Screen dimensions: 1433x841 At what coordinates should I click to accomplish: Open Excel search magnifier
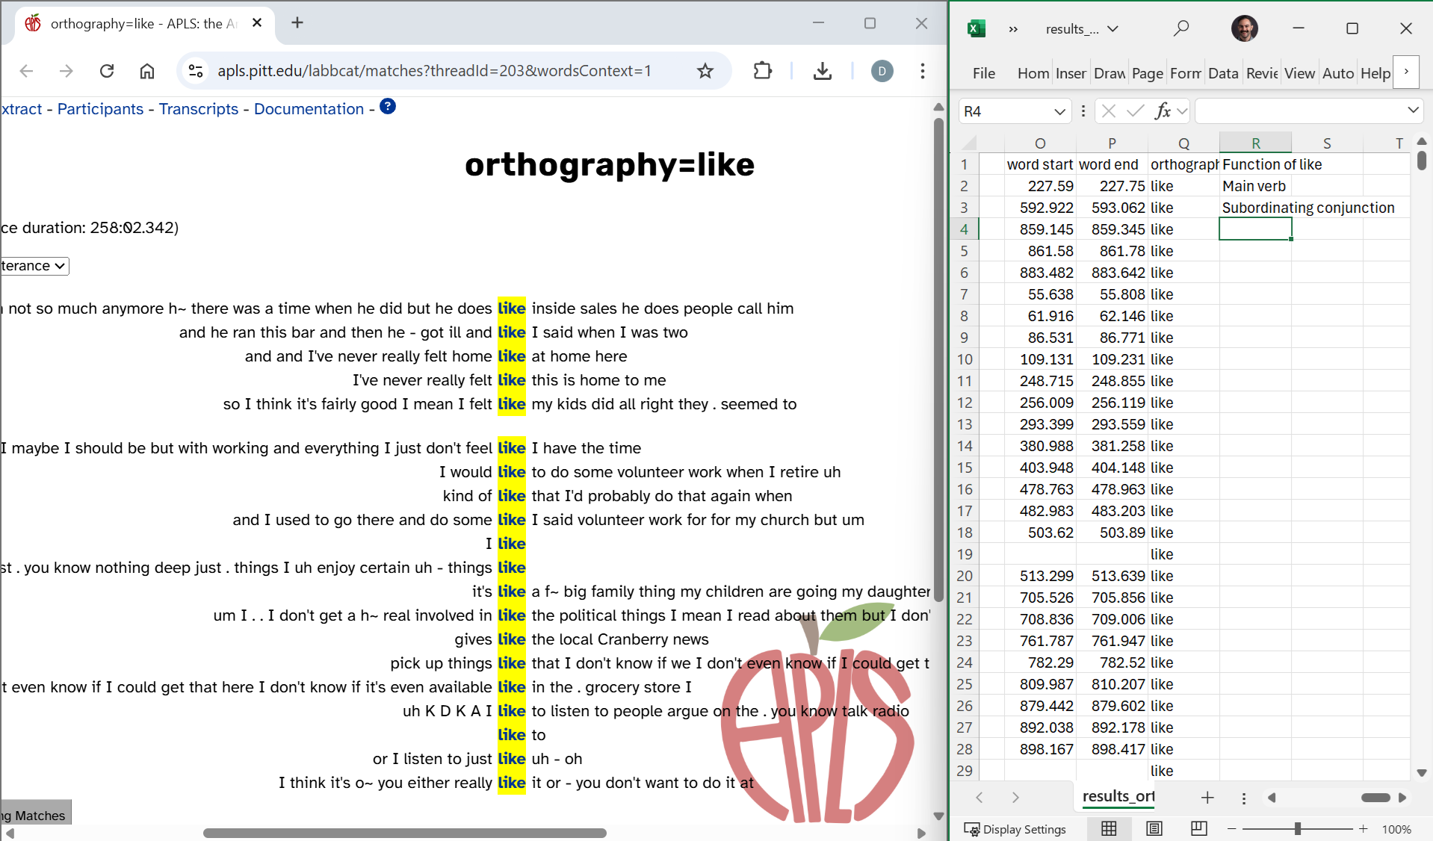pos(1180,28)
